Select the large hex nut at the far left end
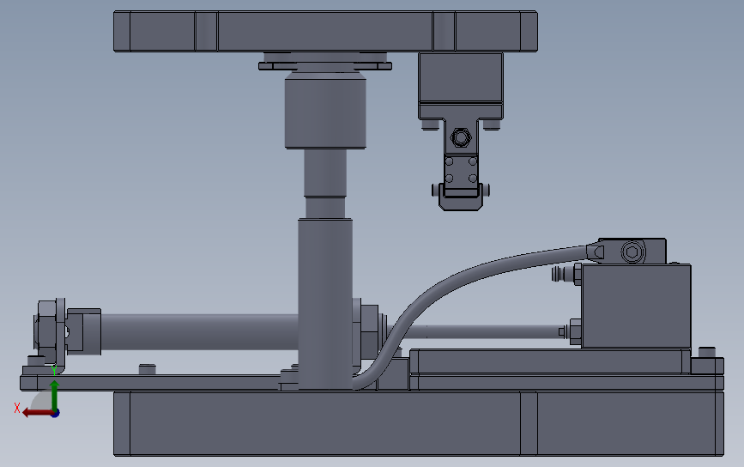This screenshot has height=467, width=744. pos(46,330)
